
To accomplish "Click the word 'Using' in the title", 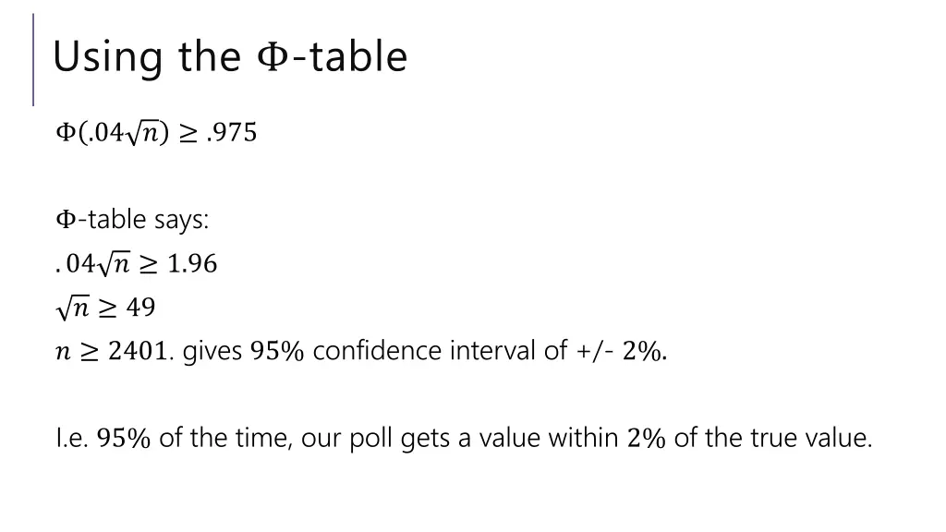I will tap(108, 58).
